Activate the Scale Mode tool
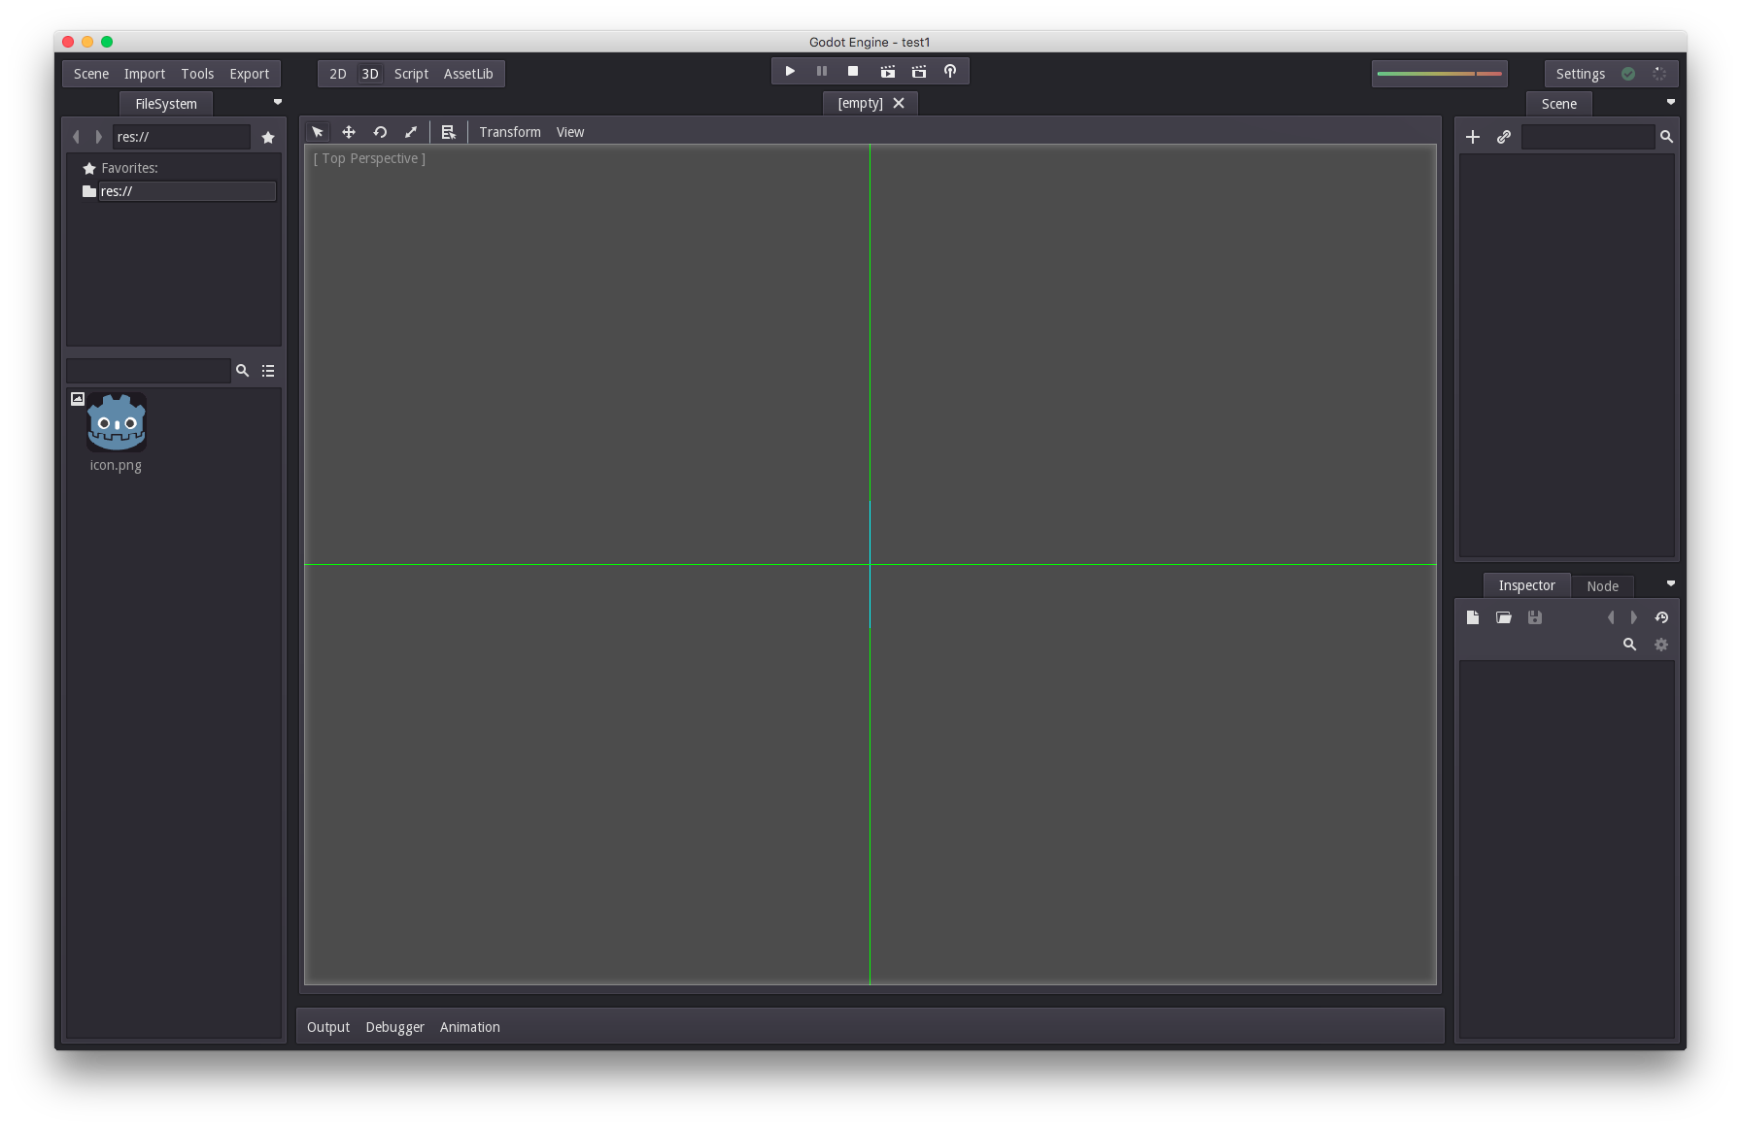The height and width of the screenshot is (1128, 1741). pyautogui.click(x=411, y=132)
